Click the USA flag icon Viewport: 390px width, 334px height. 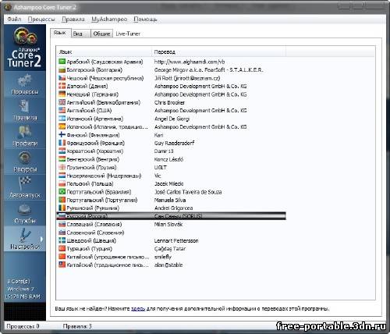click(x=62, y=110)
